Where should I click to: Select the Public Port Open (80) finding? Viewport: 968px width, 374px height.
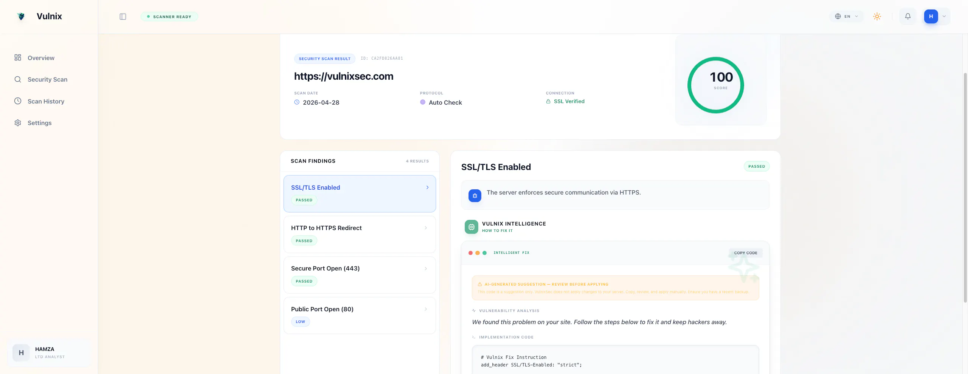click(x=360, y=315)
